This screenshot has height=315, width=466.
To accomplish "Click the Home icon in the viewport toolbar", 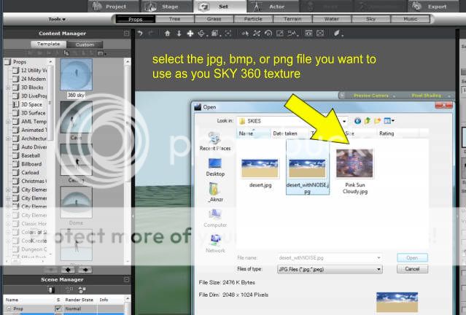I will 167,34.
